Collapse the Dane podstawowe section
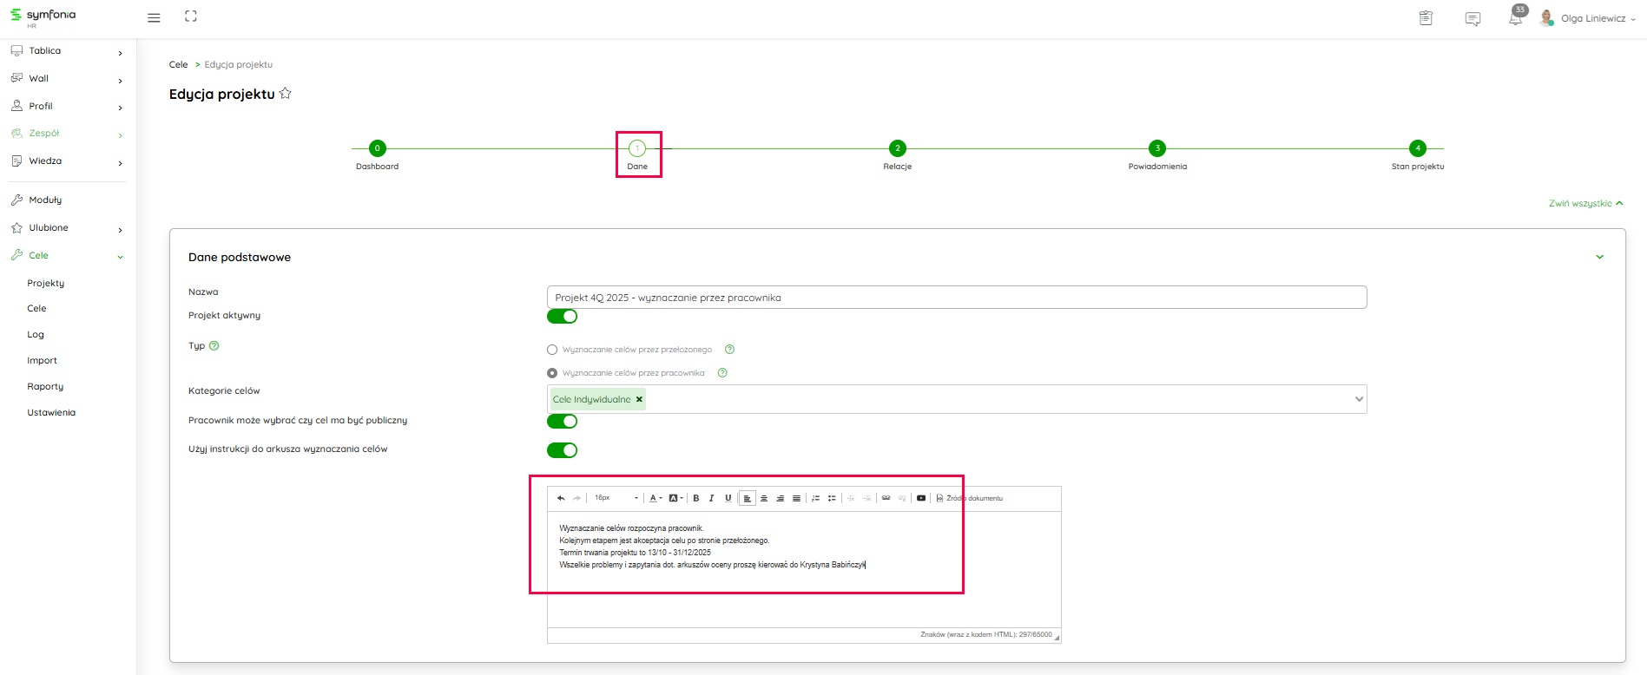This screenshot has width=1647, height=675. pyautogui.click(x=1599, y=257)
